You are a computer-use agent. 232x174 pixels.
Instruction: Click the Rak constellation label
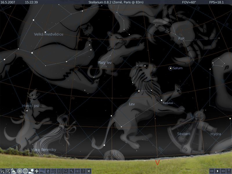pos(182,38)
